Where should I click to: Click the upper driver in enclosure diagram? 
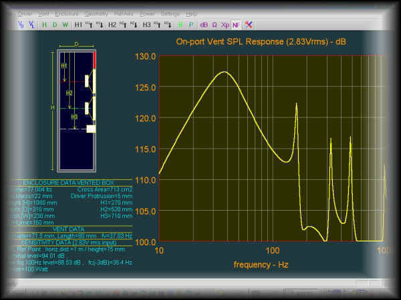(x=90, y=81)
